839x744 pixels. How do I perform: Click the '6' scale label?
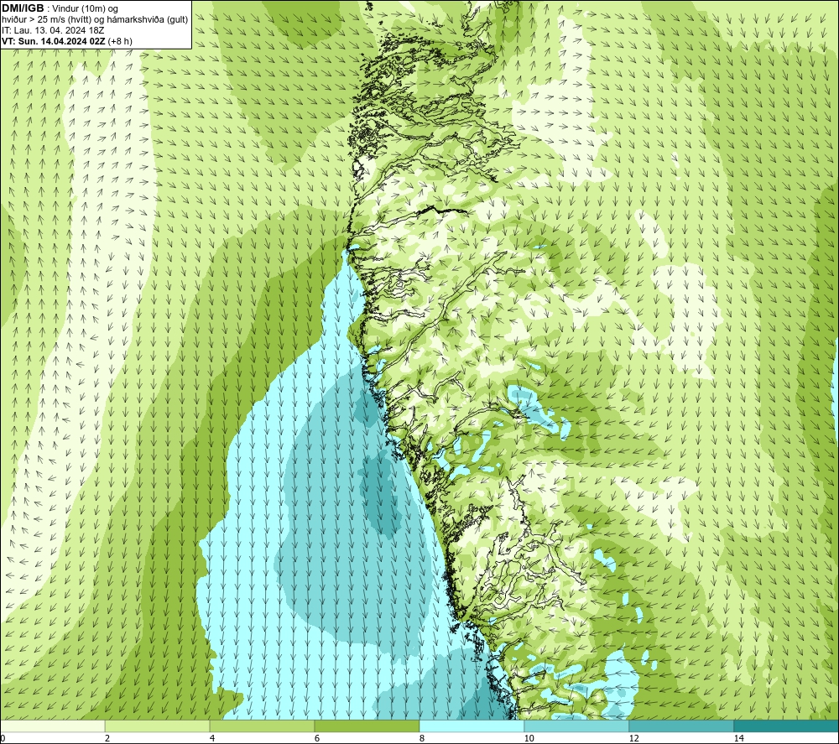click(317, 738)
